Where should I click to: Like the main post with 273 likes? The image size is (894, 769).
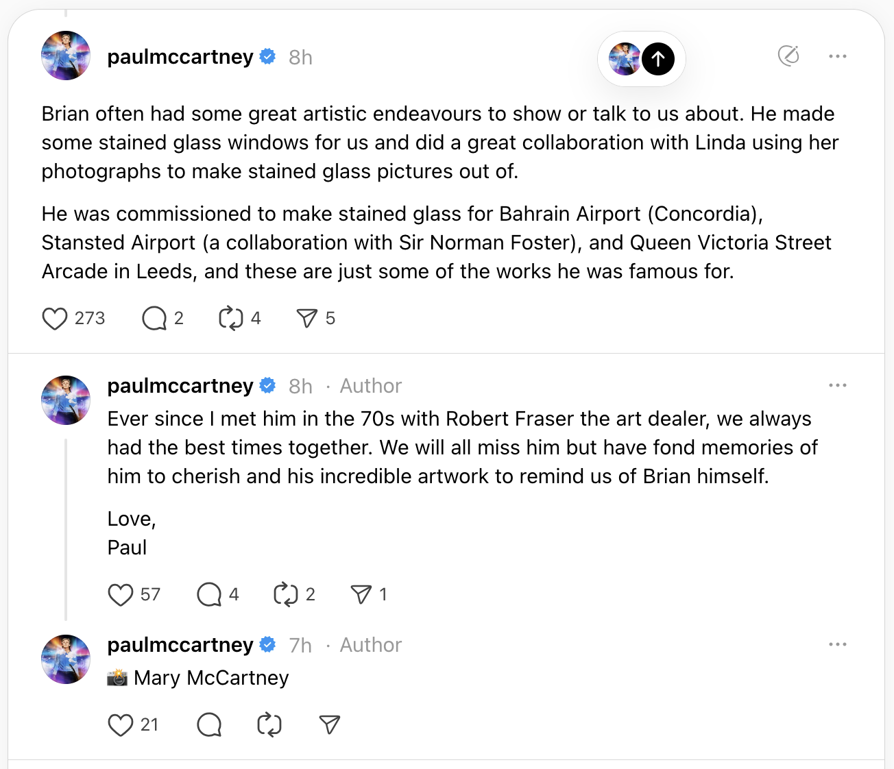click(55, 319)
